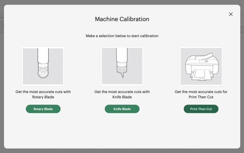Select the rotary blade illustration thumbnail
The width and height of the screenshot is (244, 153).
click(x=43, y=66)
